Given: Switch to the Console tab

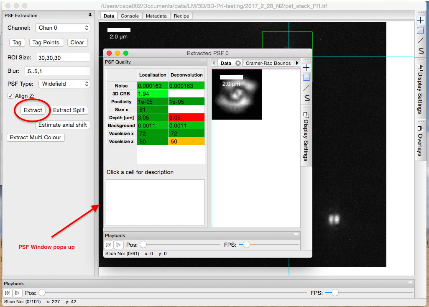Looking at the screenshot, I should pos(130,16).
